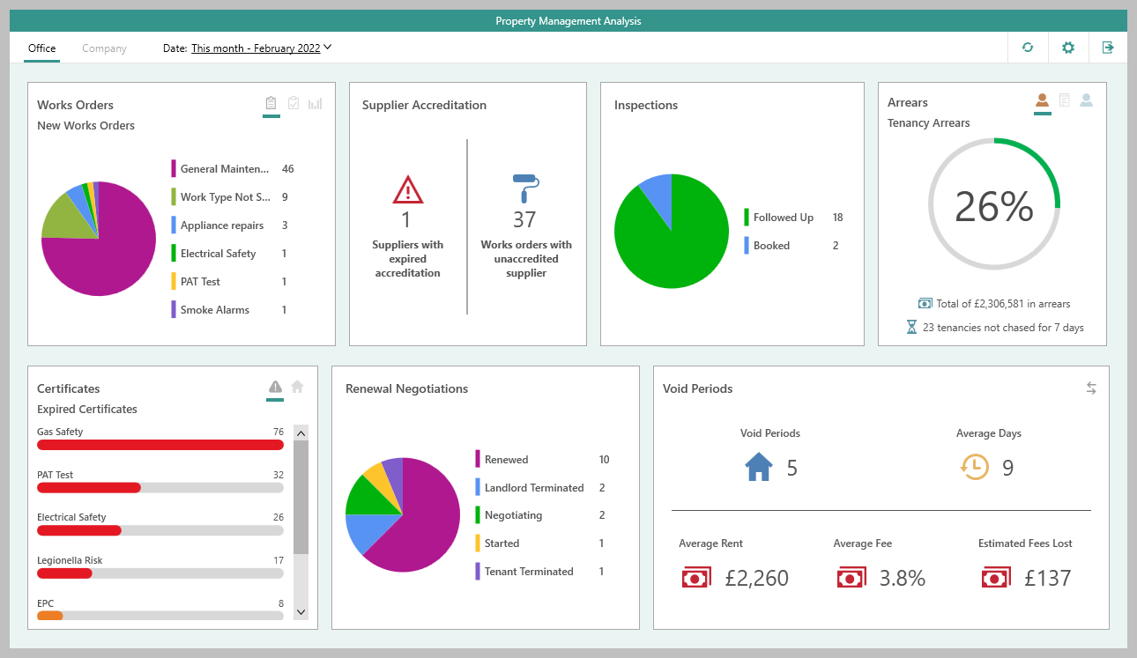Click the Booked blue legend swatch

(747, 245)
